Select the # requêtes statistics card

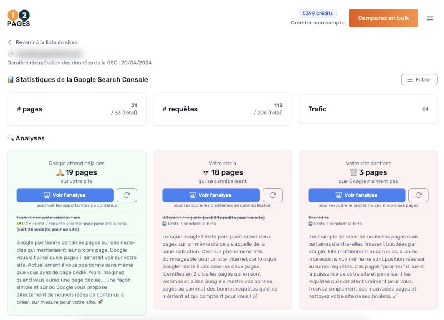pos(222,109)
